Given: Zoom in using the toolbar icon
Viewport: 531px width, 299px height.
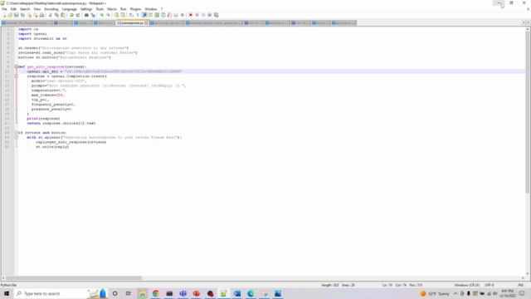Looking at the screenshot, I should (101, 15).
